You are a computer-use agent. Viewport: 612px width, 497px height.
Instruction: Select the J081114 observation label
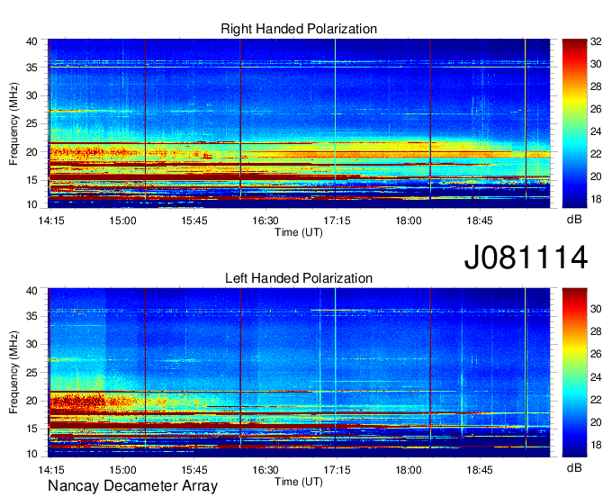click(526, 258)
